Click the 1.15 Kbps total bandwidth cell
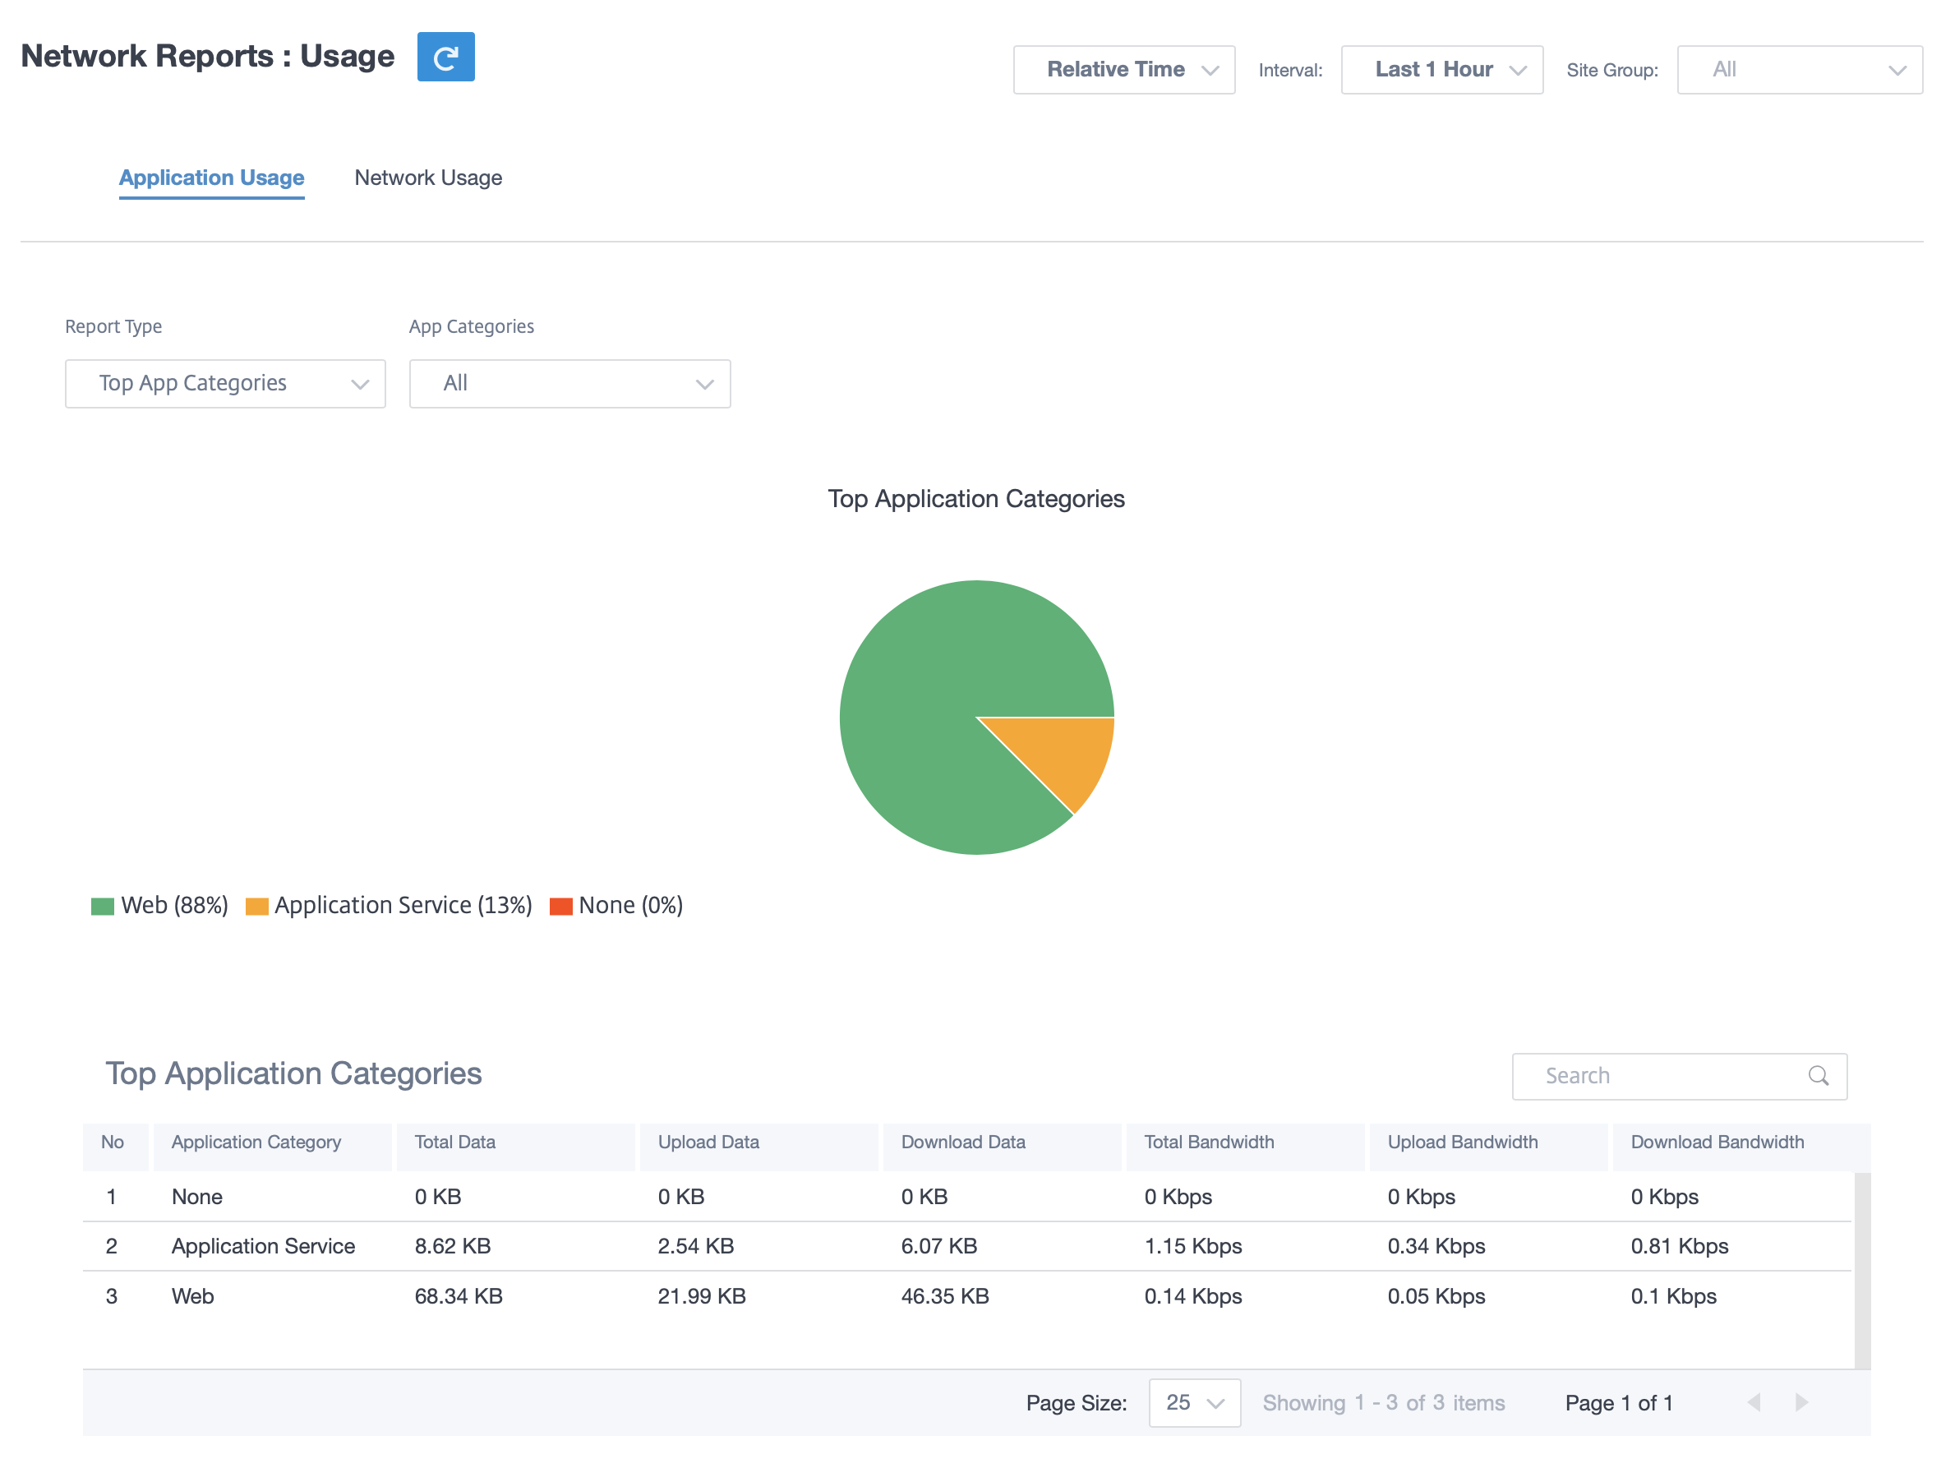Screen dimensions: 1941x1468 coord(1192,1246)
